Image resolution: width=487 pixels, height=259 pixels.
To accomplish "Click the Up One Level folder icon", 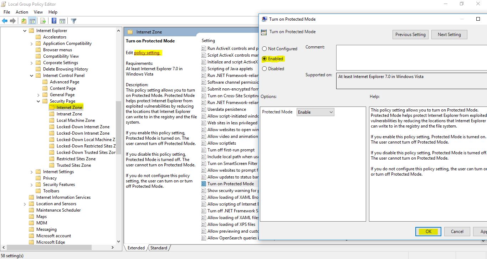I will coord(24,21).
